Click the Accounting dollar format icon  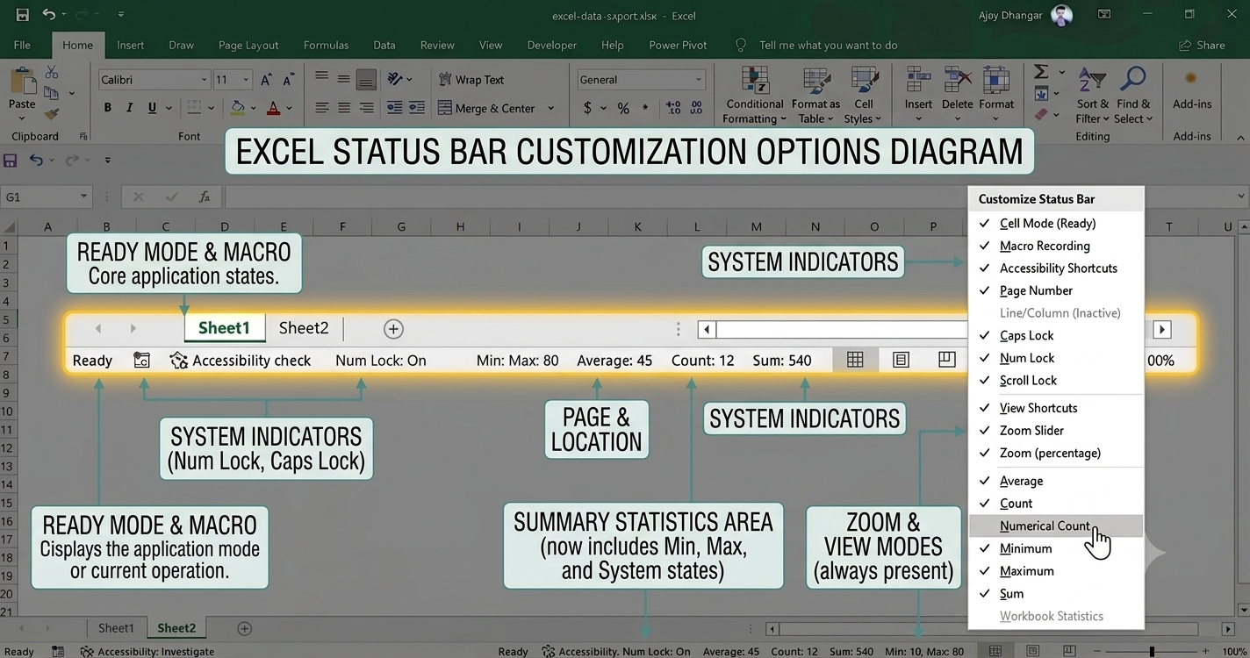(587, 108)
